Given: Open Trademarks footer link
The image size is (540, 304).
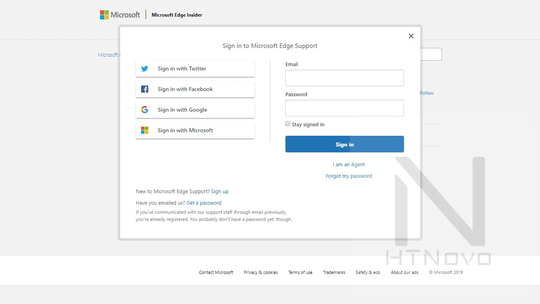Looking at the screenshot, I should click(x=334, y=272).
